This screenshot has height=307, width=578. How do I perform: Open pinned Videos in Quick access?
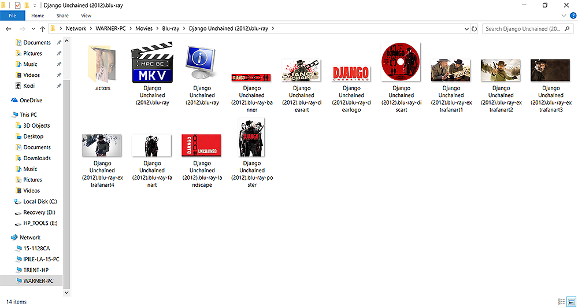[x=31, y=75]
